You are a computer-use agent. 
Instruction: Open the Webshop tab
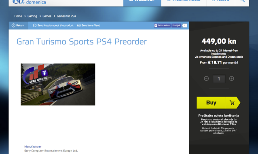click(142, 2)
